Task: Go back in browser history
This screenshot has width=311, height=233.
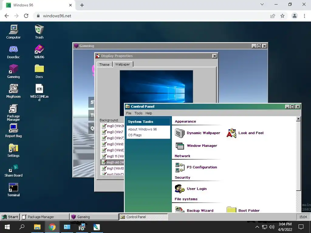Action: point(7,16)
